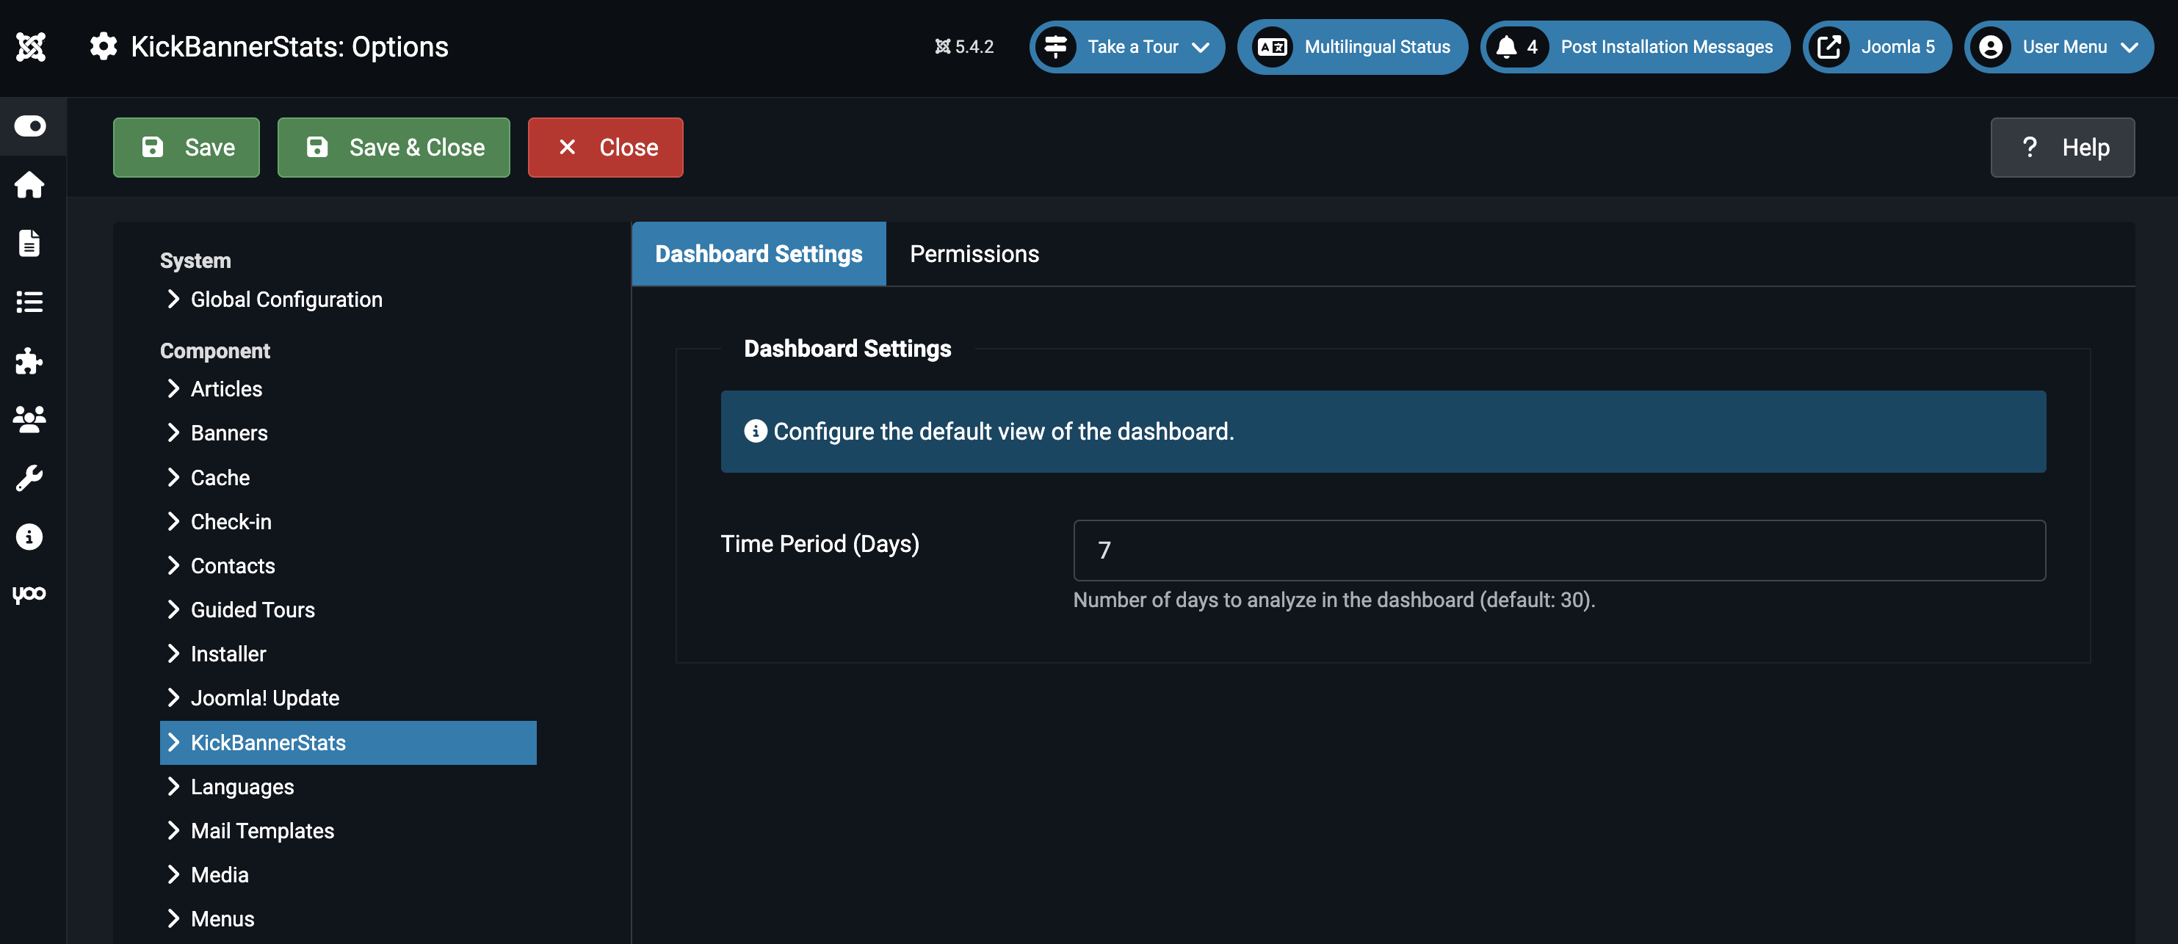Open the Users group icon in sidebar

pos(29,419)
